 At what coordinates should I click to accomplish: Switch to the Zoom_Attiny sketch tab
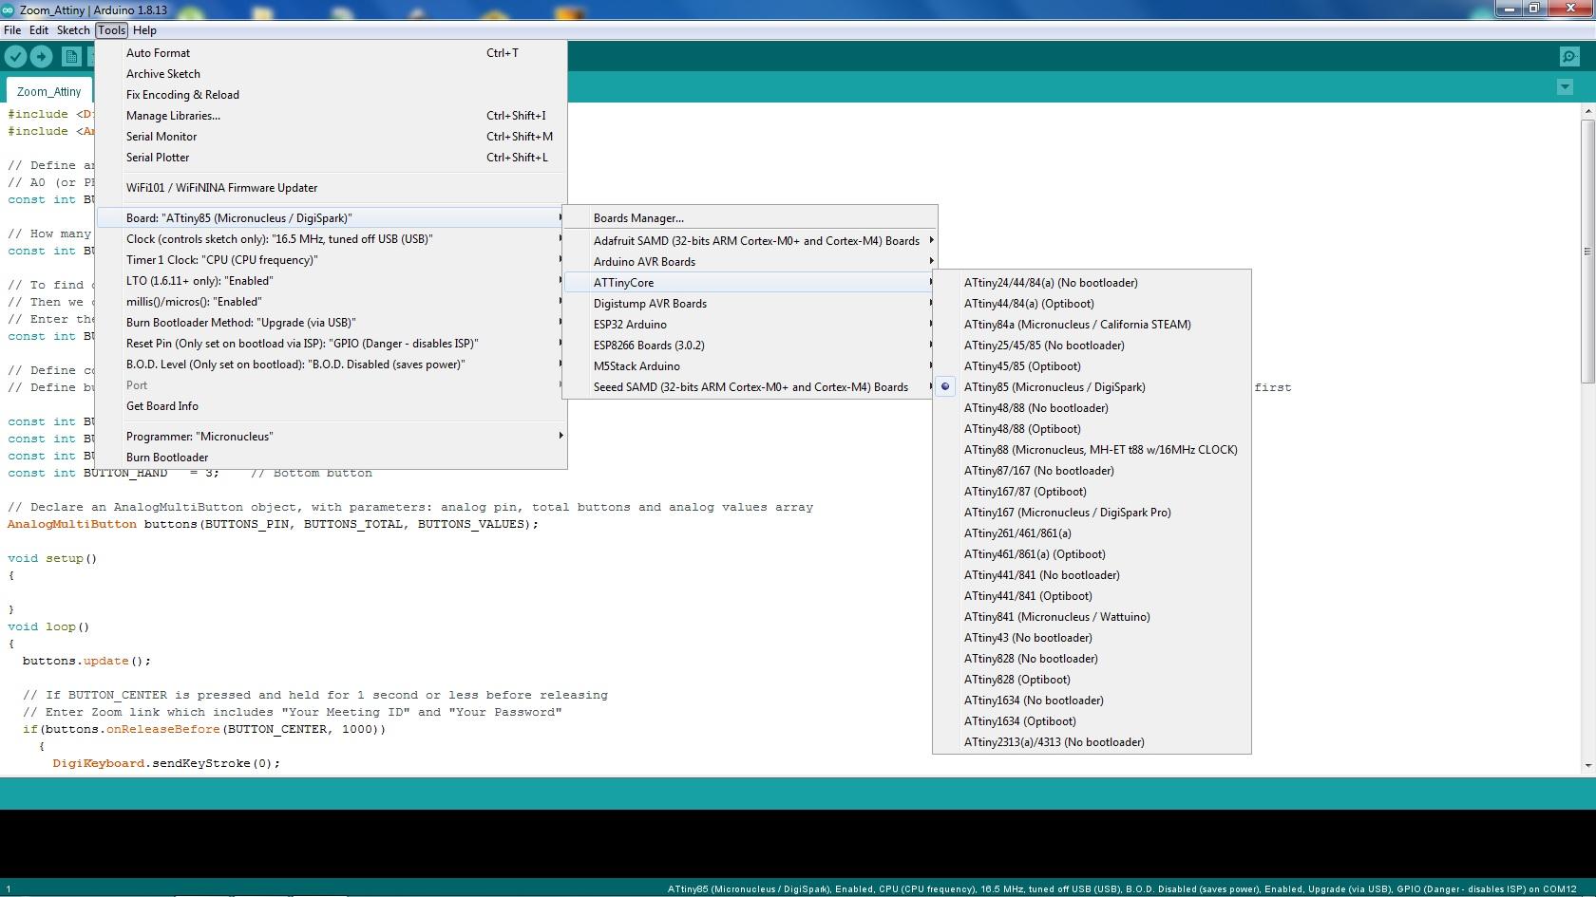(x=48, y=92)
